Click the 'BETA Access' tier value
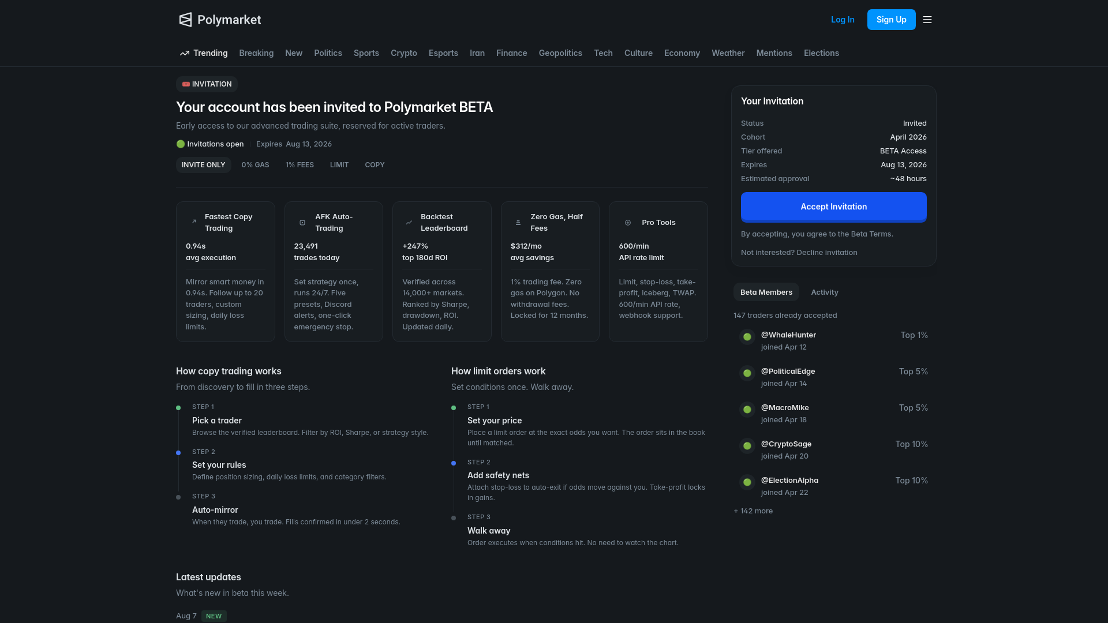The height and width of the screenshot is (623, 1108). pos(903,151)
